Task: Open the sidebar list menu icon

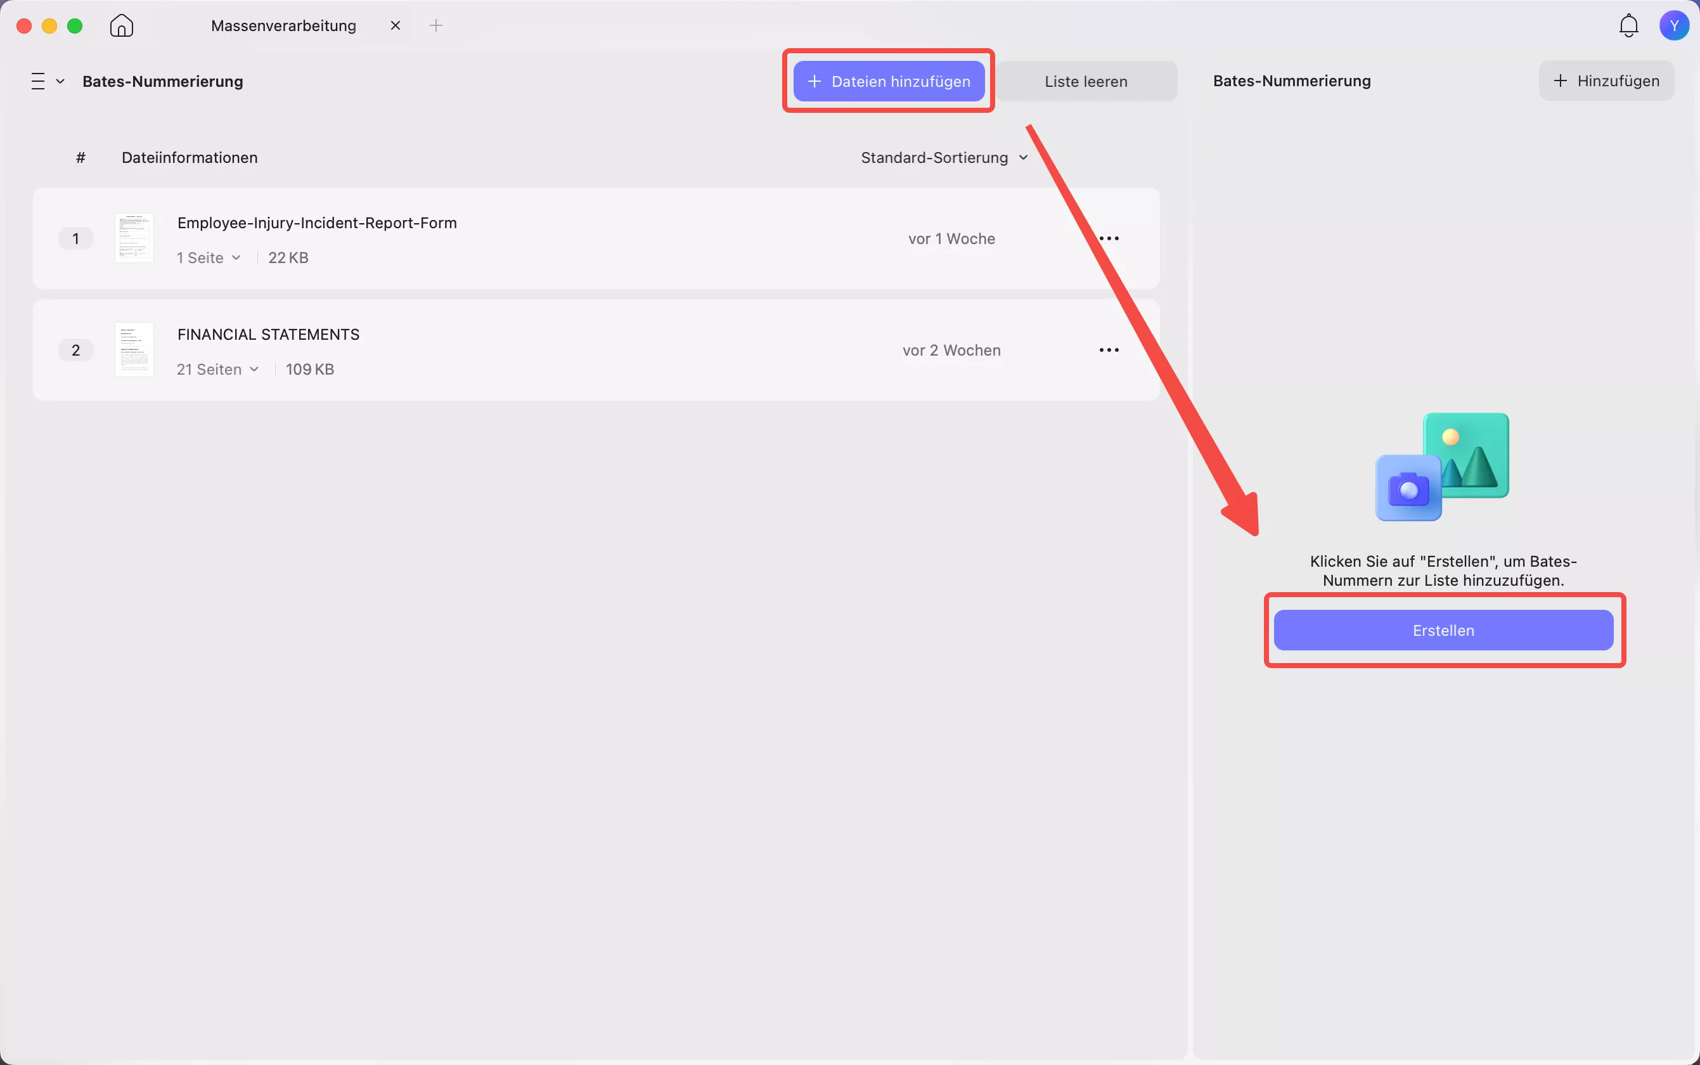Action: [x=38, y=81]
